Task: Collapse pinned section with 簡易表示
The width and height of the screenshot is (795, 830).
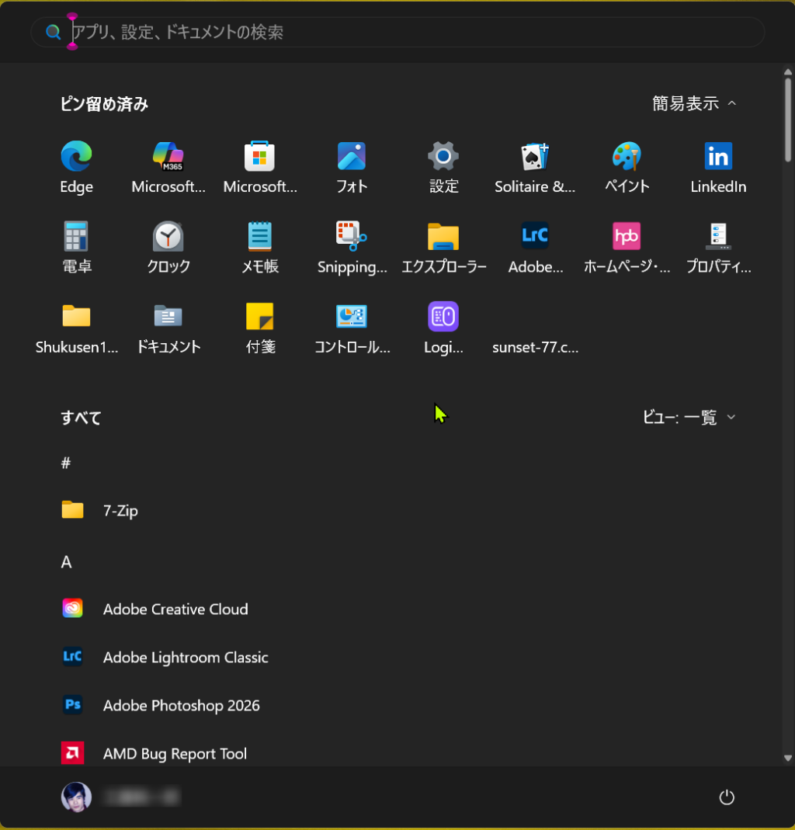Action: [694, 104]
